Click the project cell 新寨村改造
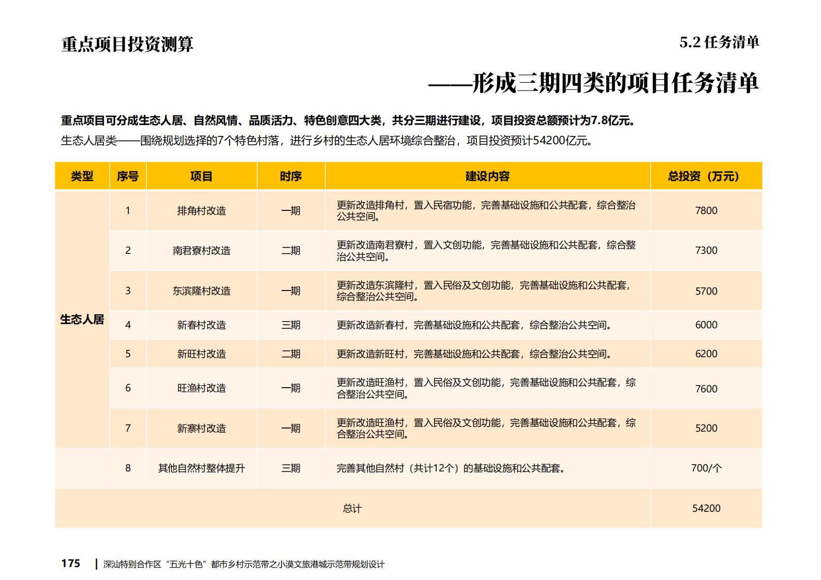This screenshot has width=821, height=580. click(201, 429)
